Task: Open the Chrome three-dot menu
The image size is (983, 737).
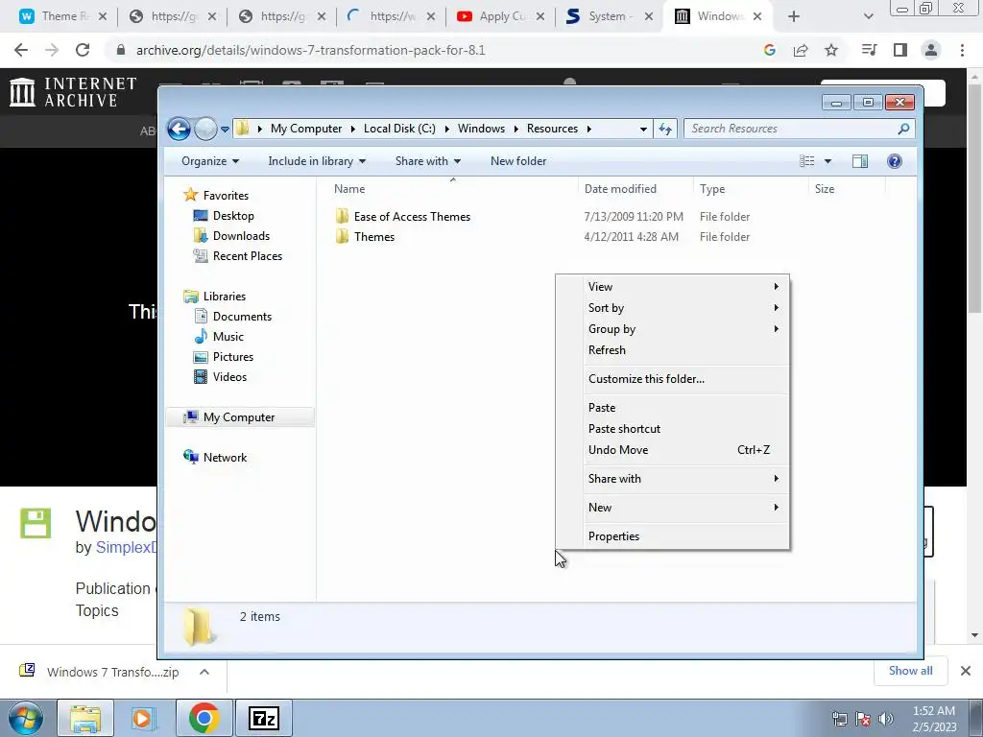Action: click(x=962, y=50)
